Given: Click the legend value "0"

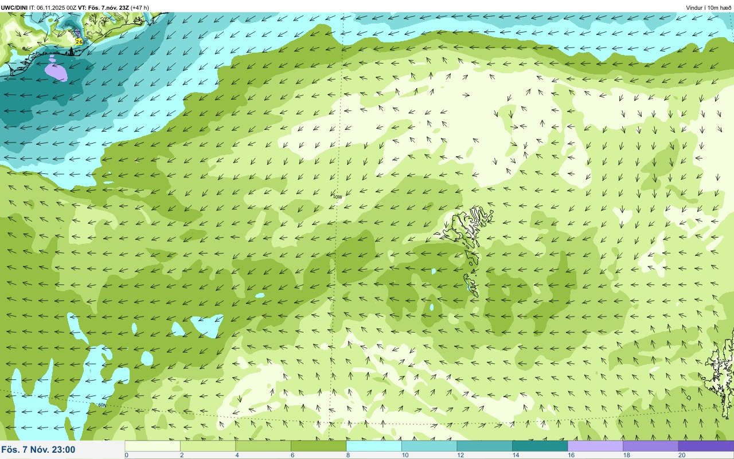Looking at the screenshot, I should 126,455.
